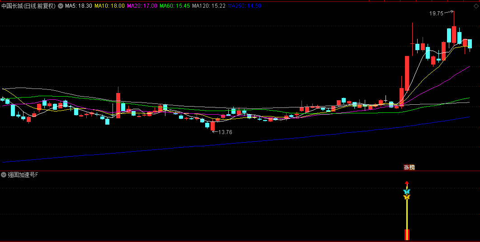Image resolution: width=480 pixels, height=242 pixels.
Task: Open the dropdown beside 中国长城 chart title
Action: pos(61,6)
